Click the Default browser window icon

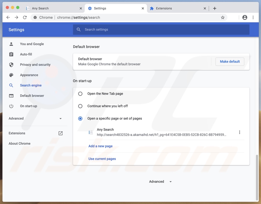(11, 96)
